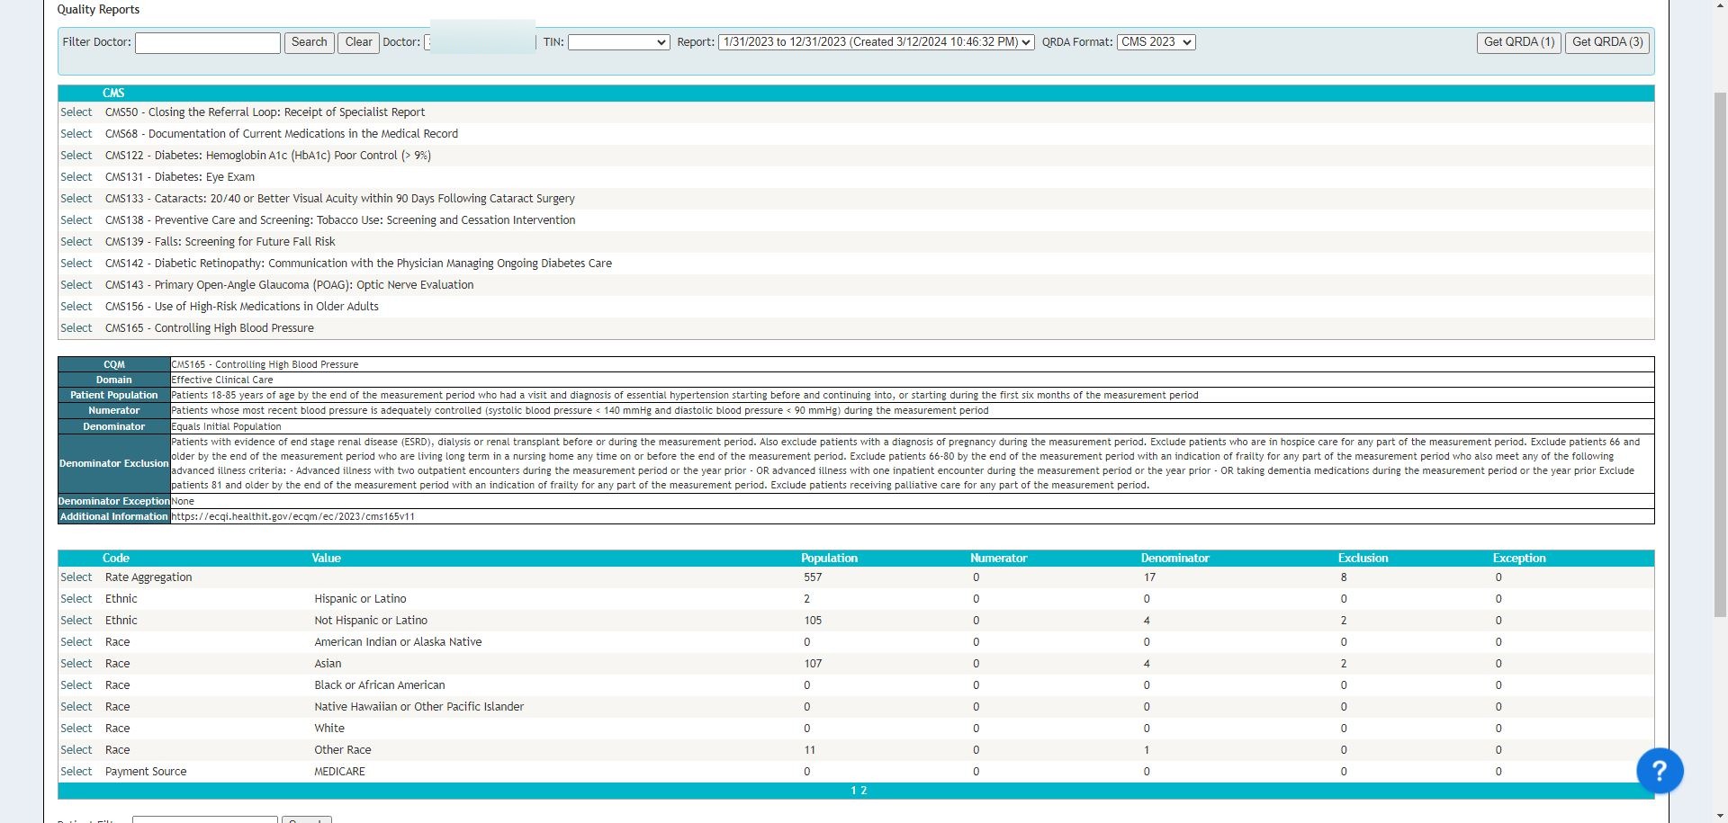Open the TIN dropdown
1728x823 pixels.
pos(618,42)
